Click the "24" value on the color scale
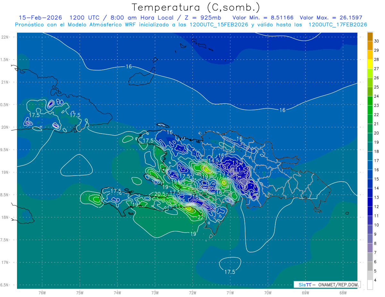The image size is (385, 297). tap(377, 96)
